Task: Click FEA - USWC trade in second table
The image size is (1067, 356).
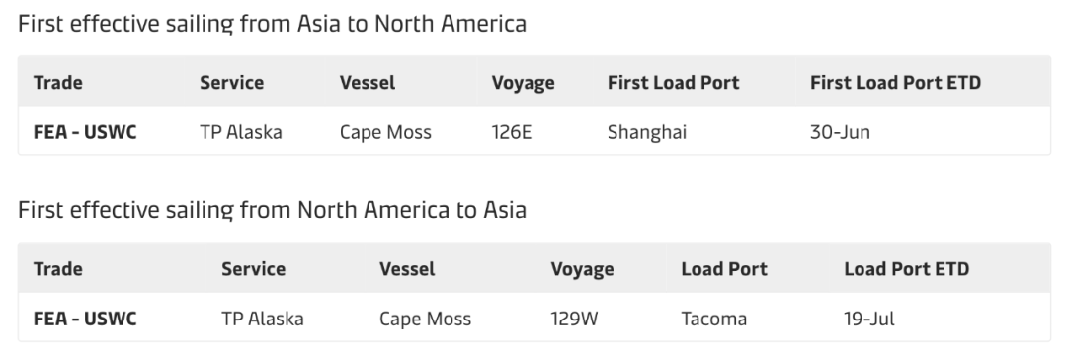Action: [85, 319]
